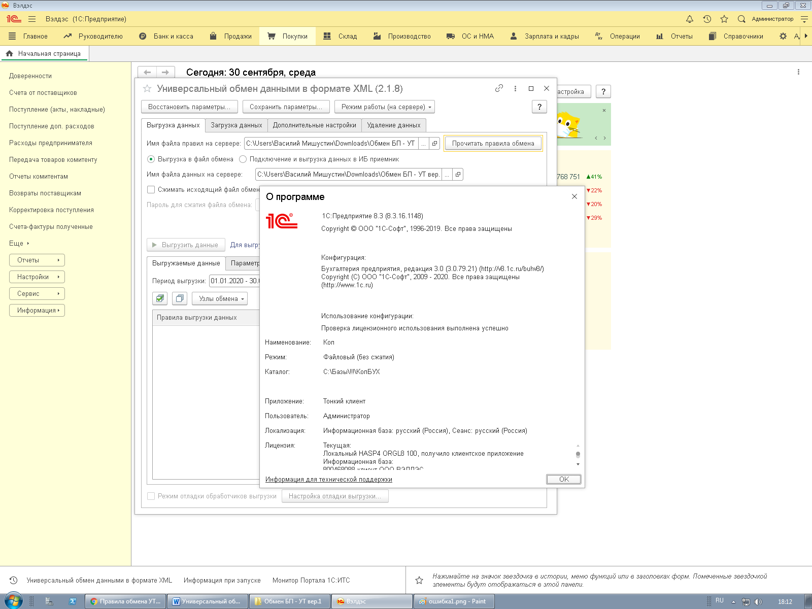812x609 pixels.
Task: Click Сохранить параметры button
Action: [x=286, y=107]
